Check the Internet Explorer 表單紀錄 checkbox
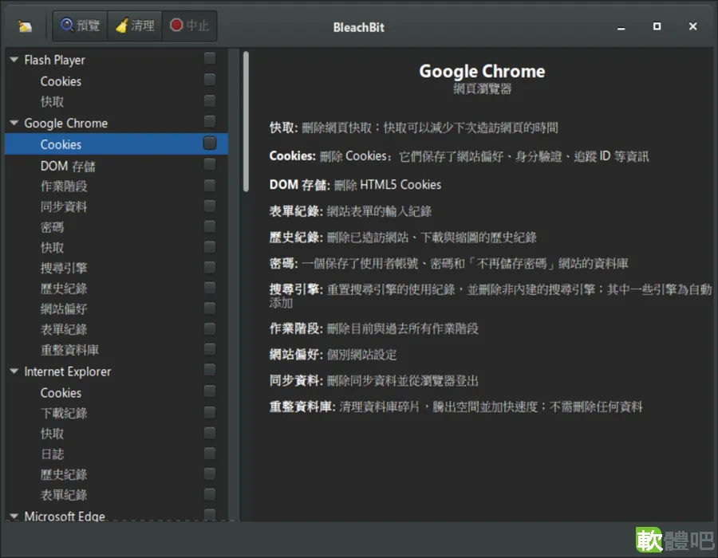The image size is (718, 558). [209, 494]
